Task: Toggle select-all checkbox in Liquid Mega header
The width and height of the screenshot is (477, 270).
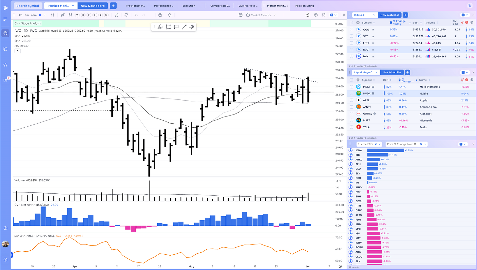Action: click(x=351, y=80)
